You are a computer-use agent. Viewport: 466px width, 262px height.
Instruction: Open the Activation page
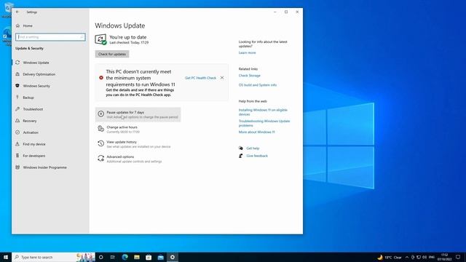[x=31, y=132]
